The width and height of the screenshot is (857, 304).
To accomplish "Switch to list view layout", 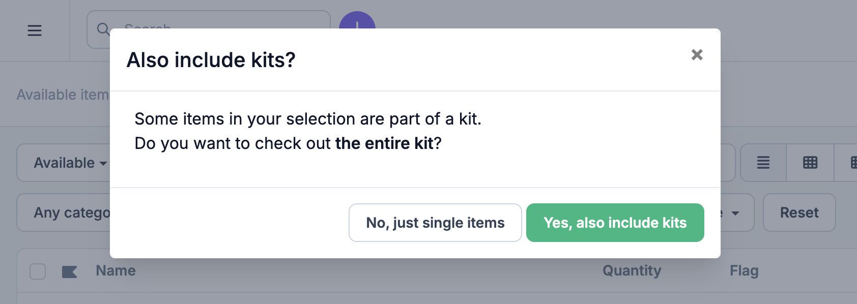I will tap(763, 163).
